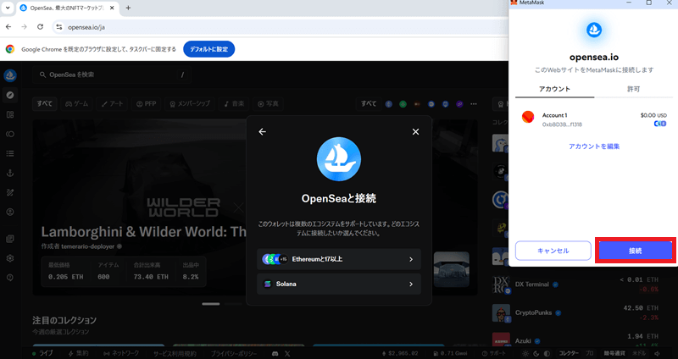This screenshot has width=678, height=359.
Task: Click the Chrome address bar URL
Action: (x=86, y=27)
